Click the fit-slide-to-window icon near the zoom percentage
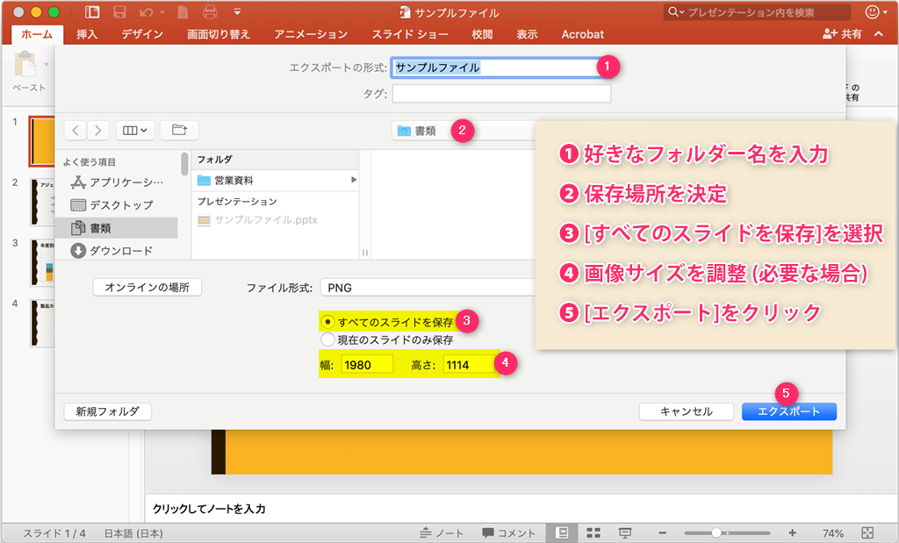This screenshot has width=899, height=543. 867,532
